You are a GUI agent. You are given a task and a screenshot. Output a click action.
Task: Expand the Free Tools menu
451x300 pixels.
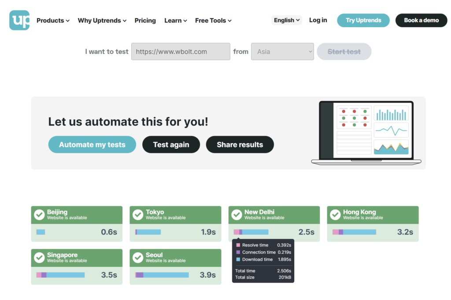click(x=213, y=20)
